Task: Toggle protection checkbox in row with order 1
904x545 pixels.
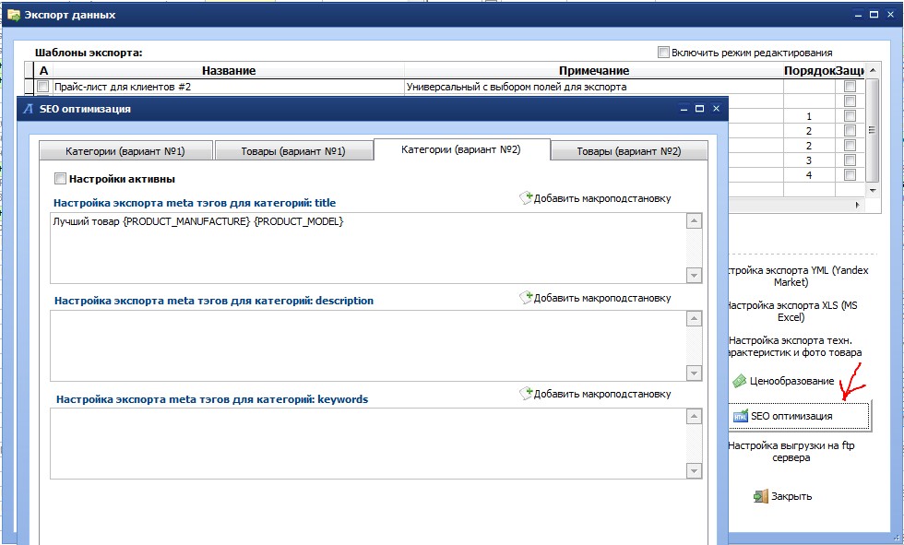Action: (850, 116)
